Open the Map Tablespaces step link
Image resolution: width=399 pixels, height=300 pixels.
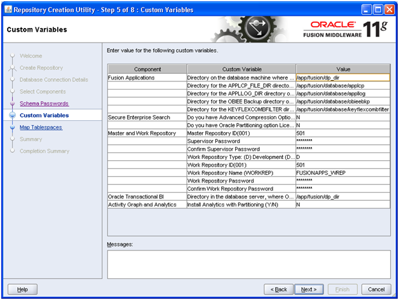[x=41, y=127]
